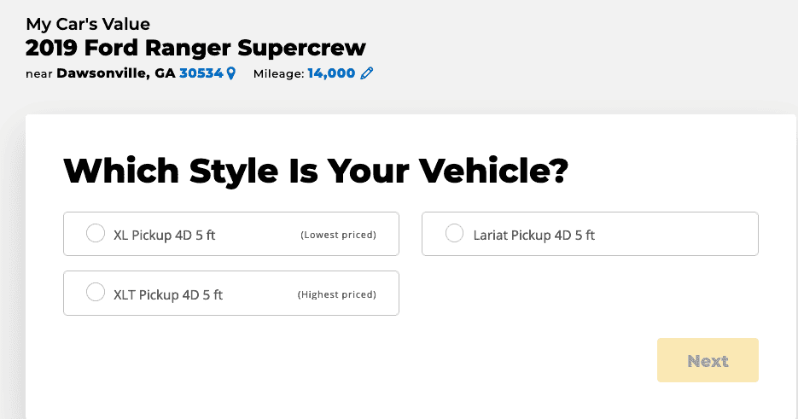
Task: Click the 'Lariat Pickup 4D 5 ft' text
Action: (534, 236)
